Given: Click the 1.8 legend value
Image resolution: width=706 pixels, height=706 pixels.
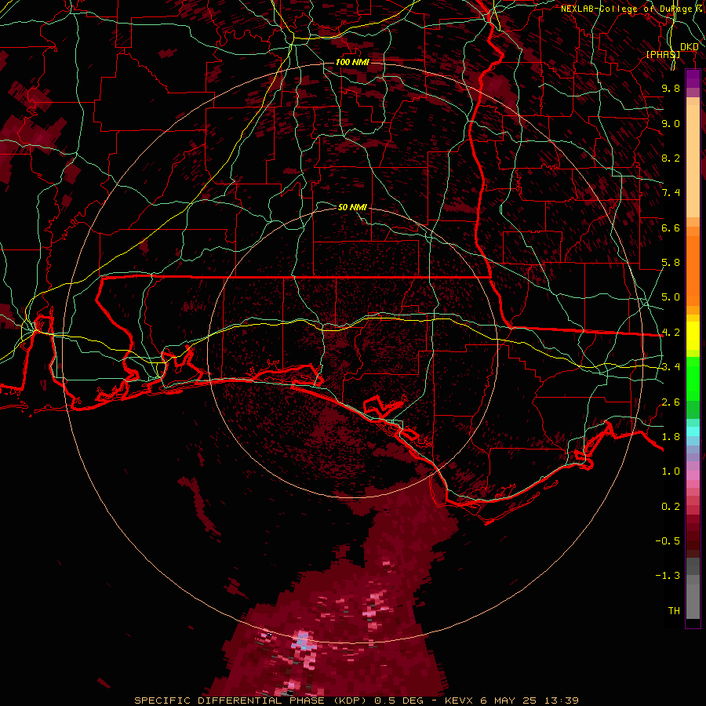Looking at the screenshot, I should click(x=671, y=437).
